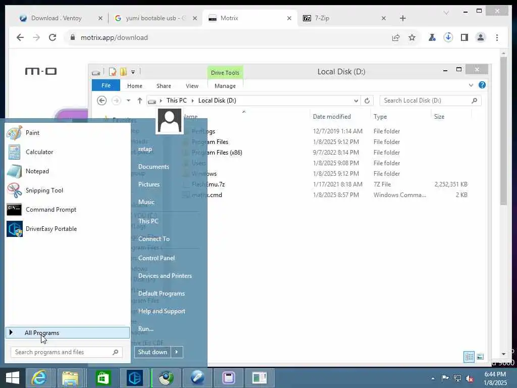Open the View ribbon tab
This screenshot has height=388, width=517.
point(192,86)
